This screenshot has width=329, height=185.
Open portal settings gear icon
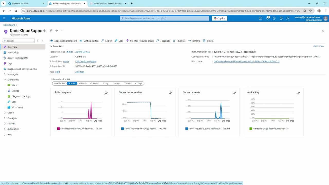(274, 18)
